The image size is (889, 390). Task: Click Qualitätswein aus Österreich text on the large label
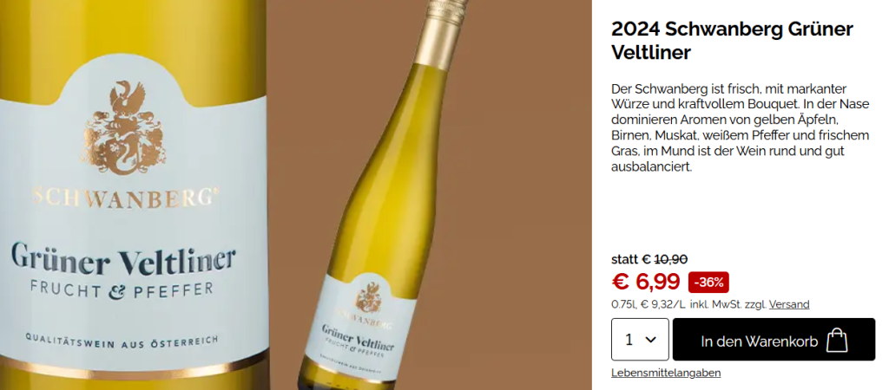click(122, 339)
